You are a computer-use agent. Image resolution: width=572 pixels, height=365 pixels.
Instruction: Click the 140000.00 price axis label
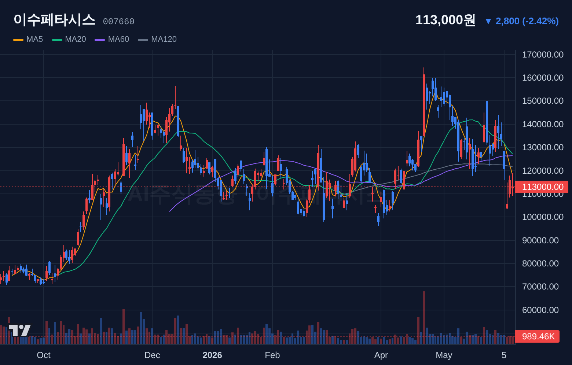(543, 124)
